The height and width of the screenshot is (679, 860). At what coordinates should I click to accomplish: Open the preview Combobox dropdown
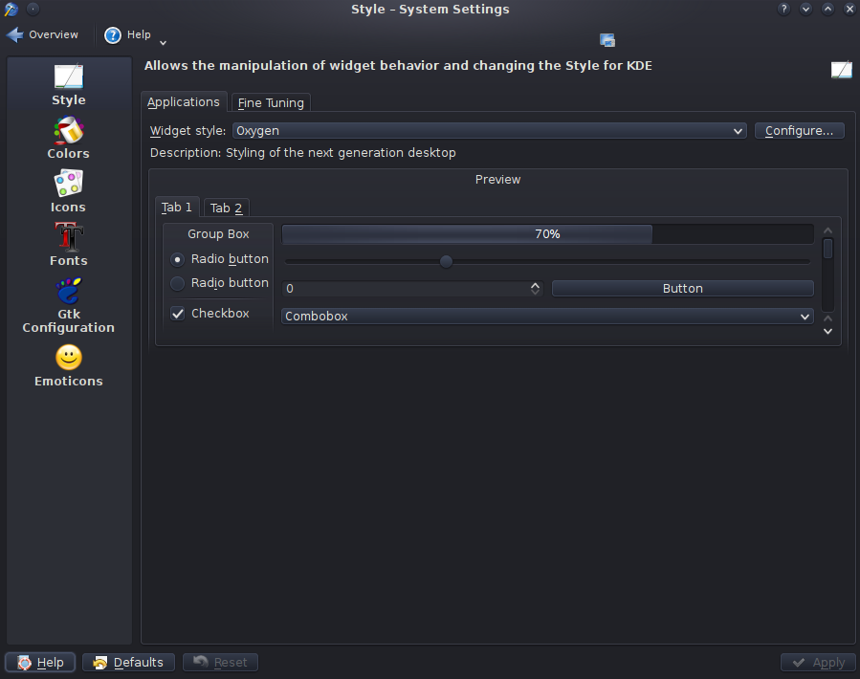(x=547, y=317)
